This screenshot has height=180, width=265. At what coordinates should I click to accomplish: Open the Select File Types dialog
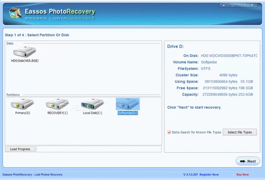coord(240,132)
